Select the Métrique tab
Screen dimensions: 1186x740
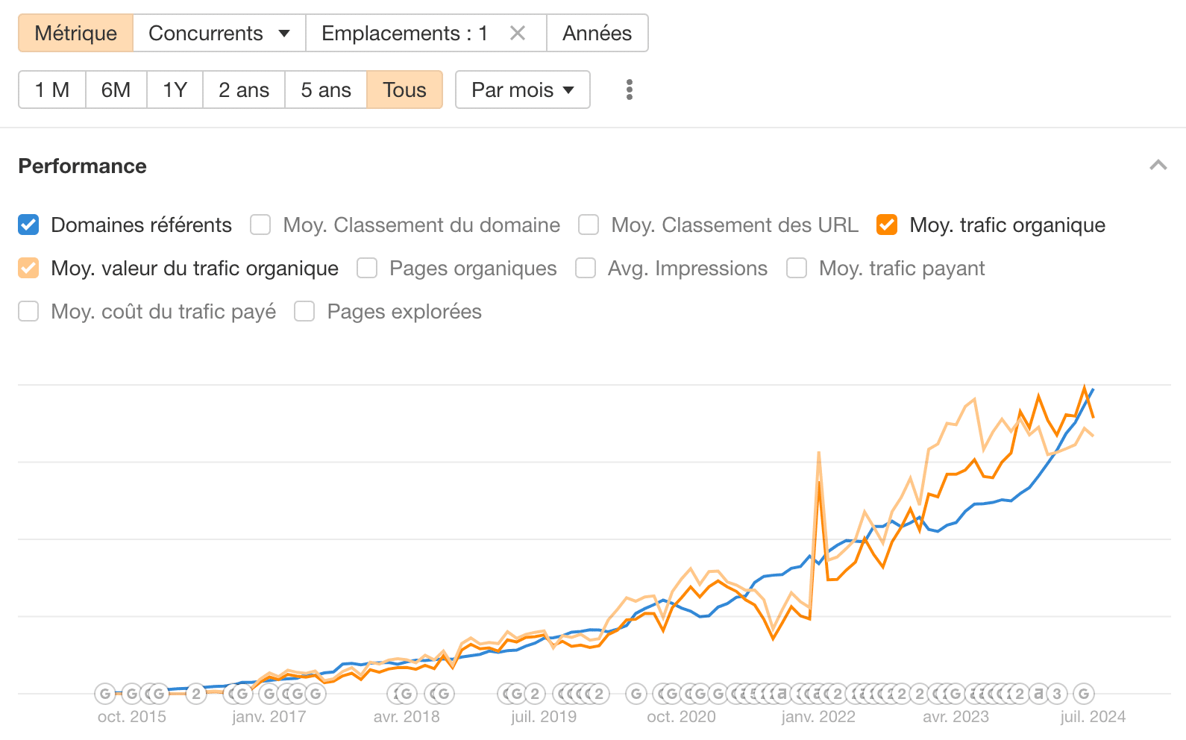pos(76,33)
